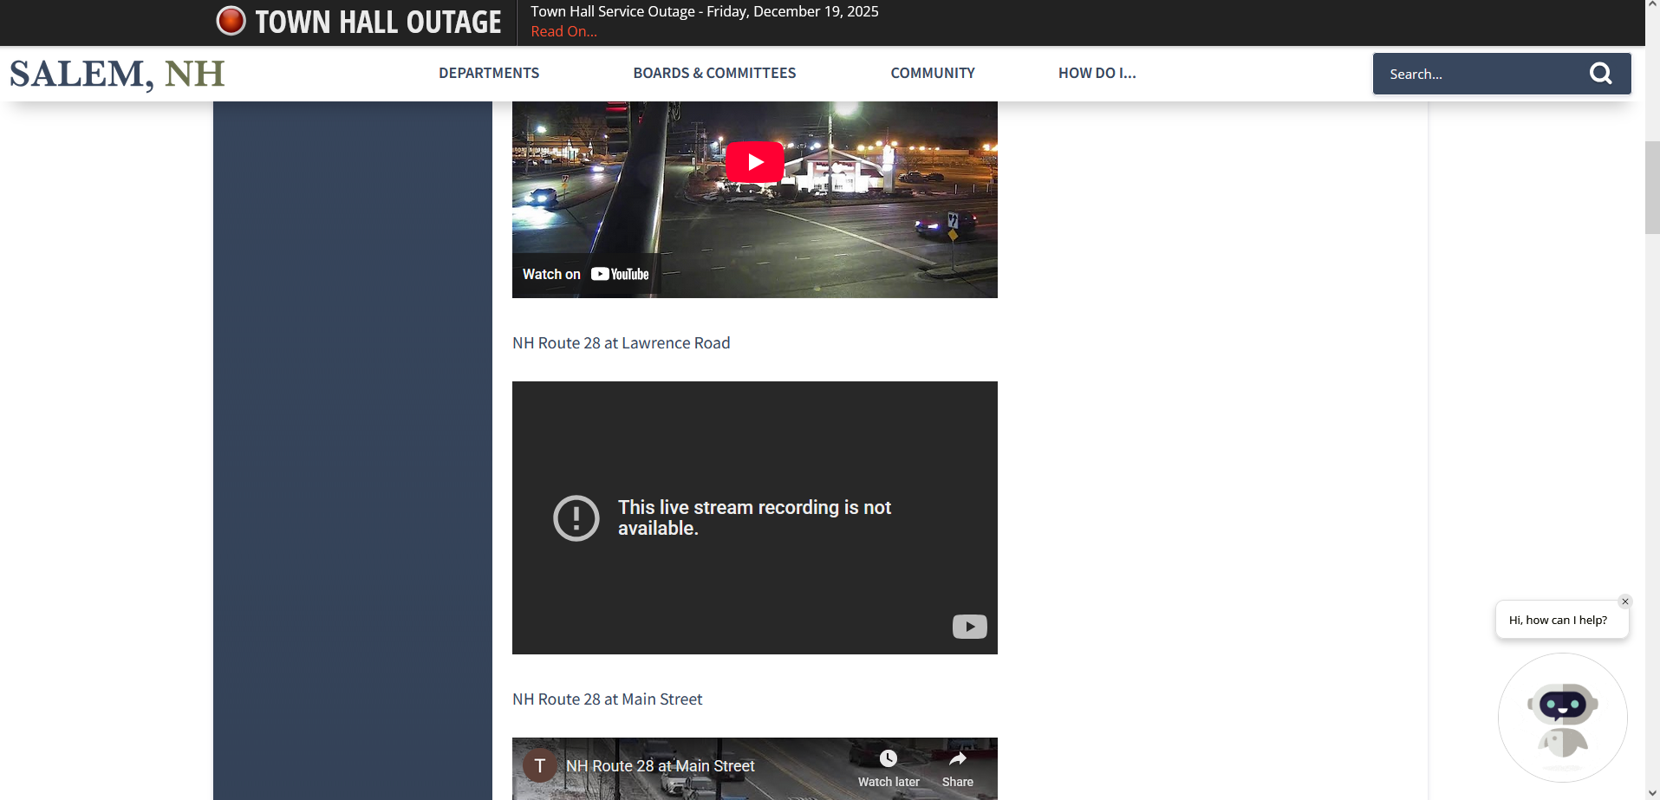Screen dimensions: 1660x800
Task: Click the Read On... link
Action: (x=564, y=31)
